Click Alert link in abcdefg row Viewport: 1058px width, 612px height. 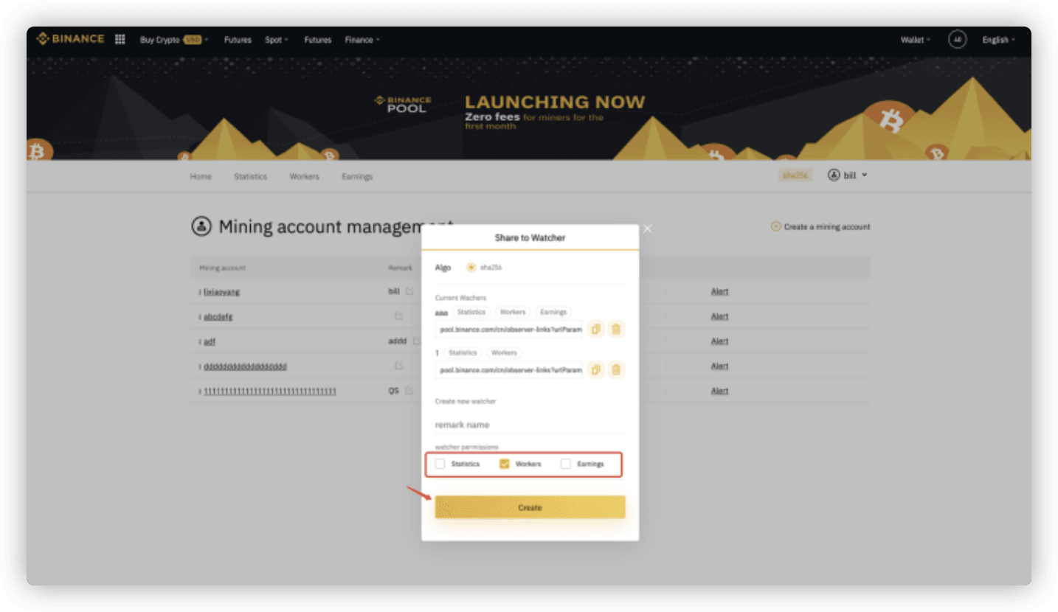point(719,317)
